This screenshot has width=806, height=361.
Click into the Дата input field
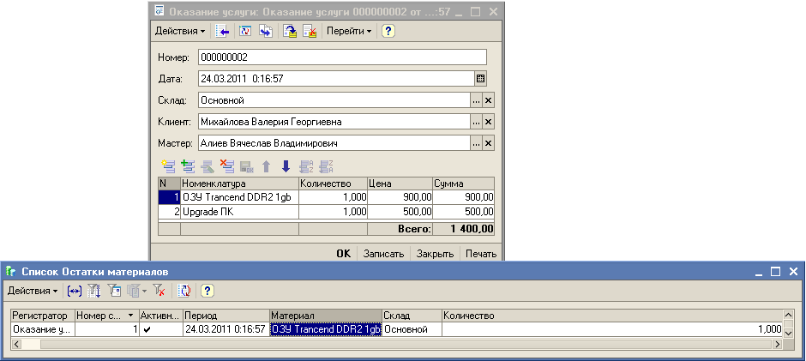coord(335,79)
